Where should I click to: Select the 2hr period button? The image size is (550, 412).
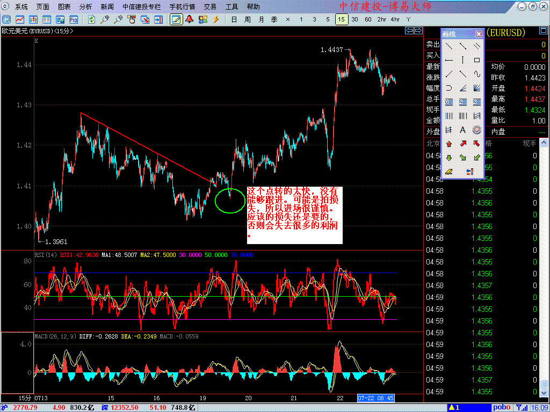pos(382,20)
